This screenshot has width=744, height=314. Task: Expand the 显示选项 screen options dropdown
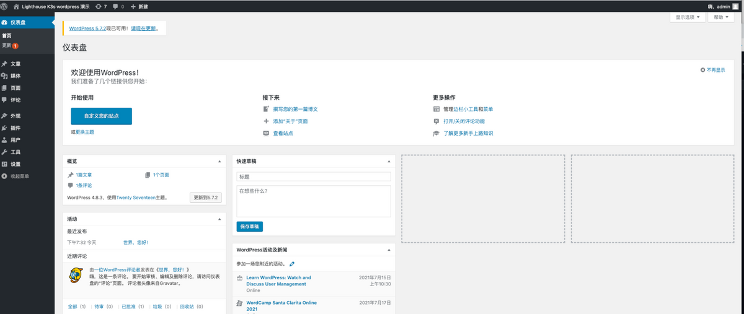688,17
